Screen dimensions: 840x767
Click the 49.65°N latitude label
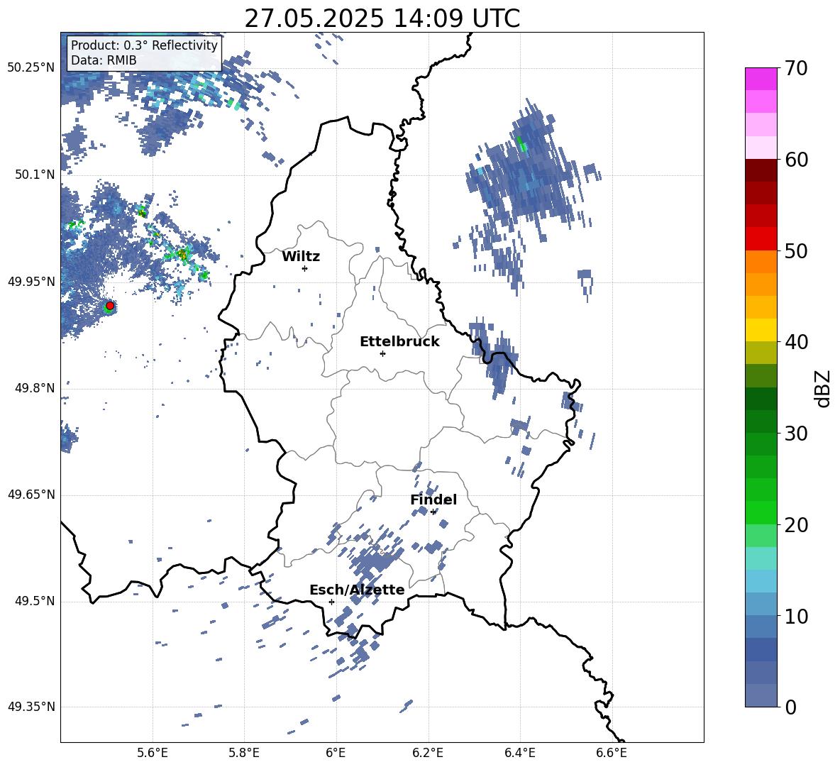click(31, 494)
